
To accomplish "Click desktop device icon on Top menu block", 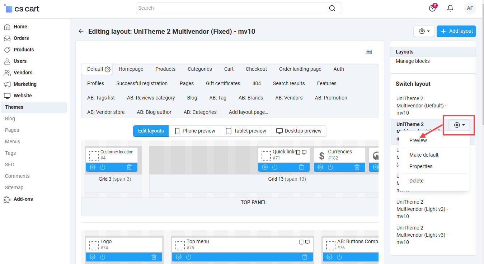I will pos(307,242).
